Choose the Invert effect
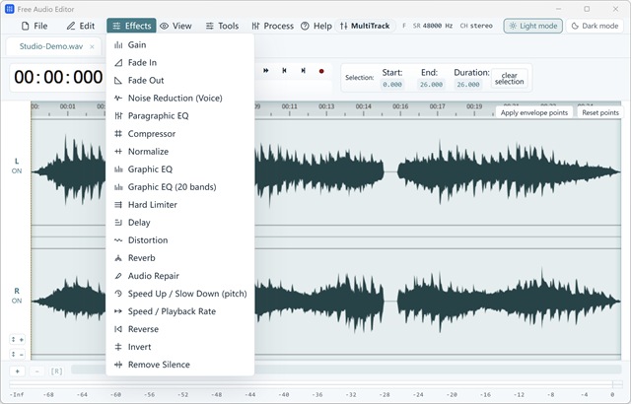This screenshot has width=631, height=404. click(179, 347)
